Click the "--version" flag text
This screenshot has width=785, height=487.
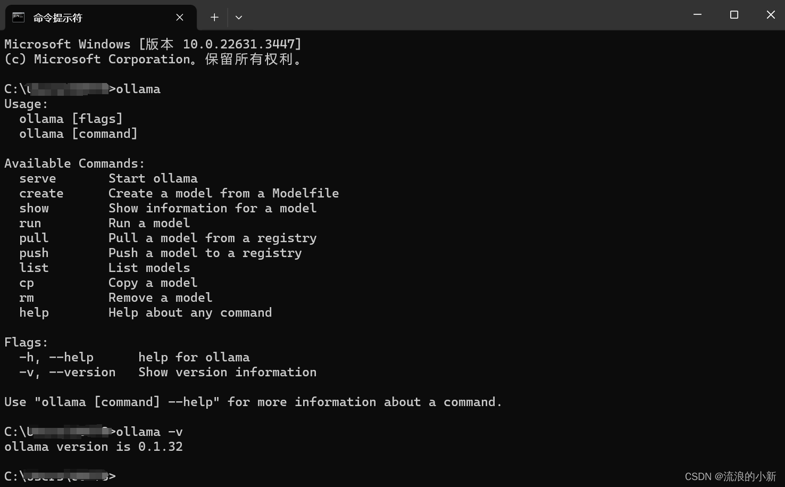[x=82, y=373]
